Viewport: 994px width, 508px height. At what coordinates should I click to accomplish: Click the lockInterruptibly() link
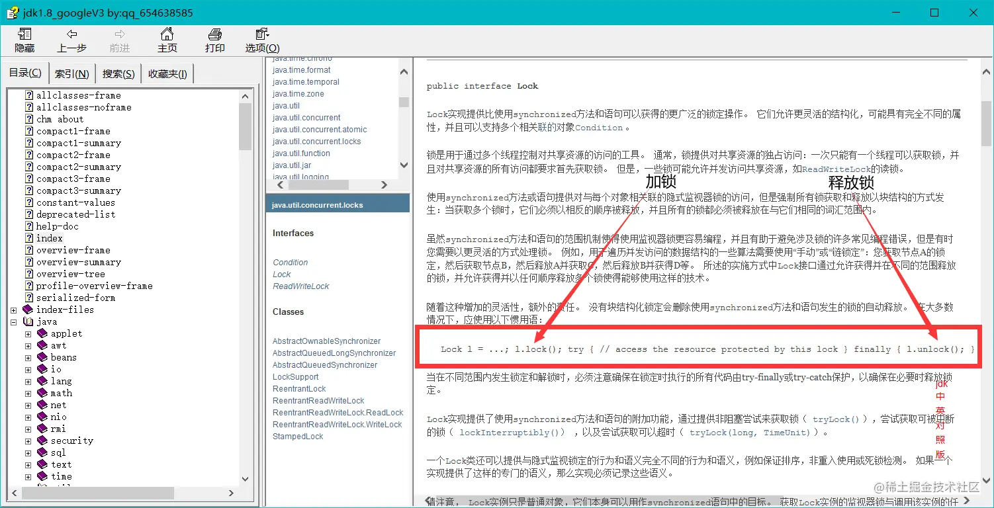pos(509,433)
